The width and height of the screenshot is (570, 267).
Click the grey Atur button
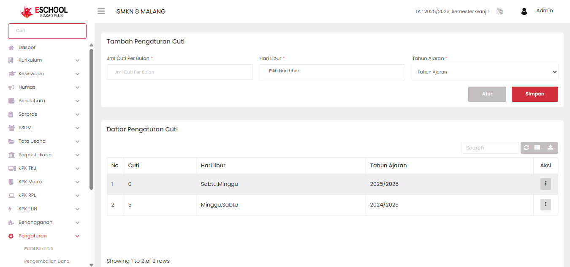487,94
